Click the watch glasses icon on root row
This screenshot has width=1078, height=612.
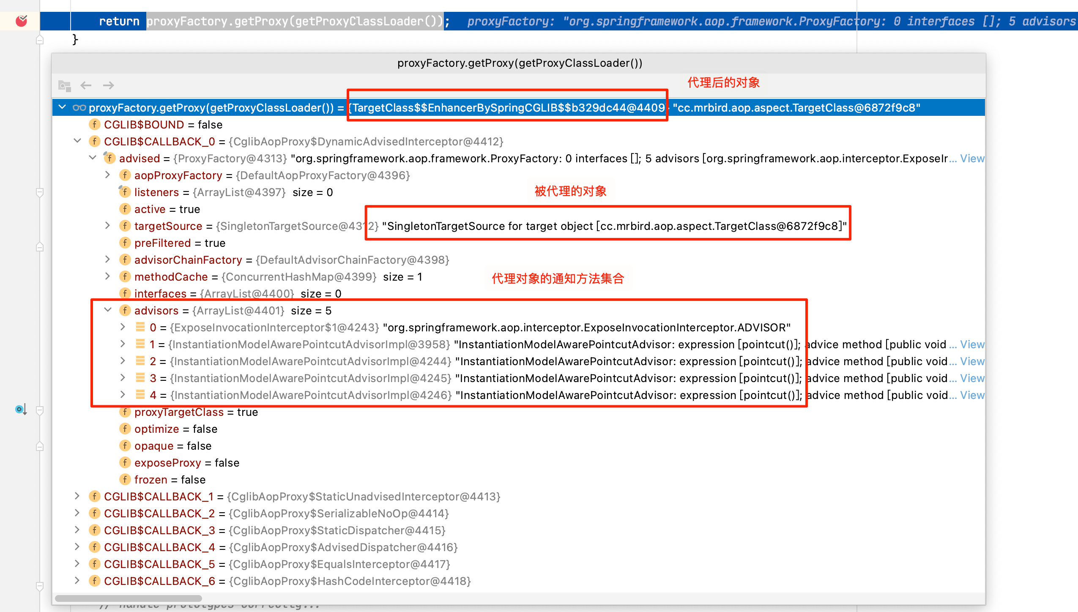tap(79, 108)
